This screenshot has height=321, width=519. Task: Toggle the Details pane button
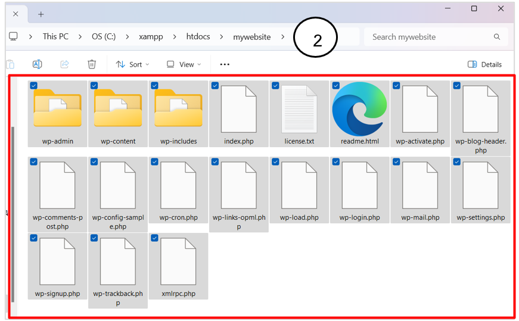(x=484, y=64)
